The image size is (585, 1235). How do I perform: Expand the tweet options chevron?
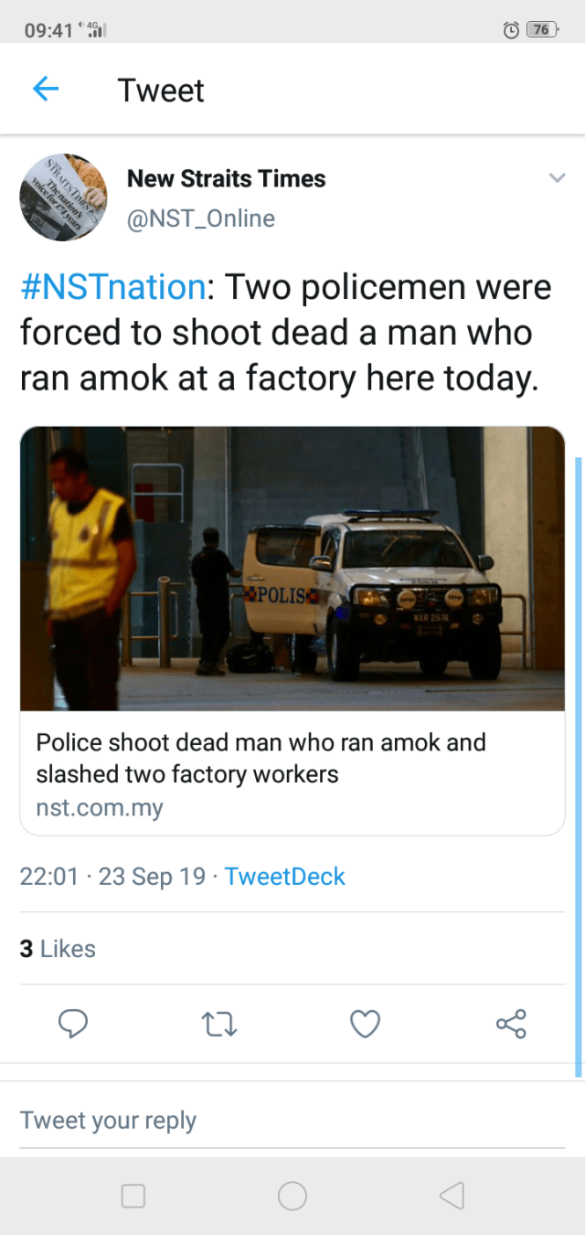point(557,178)
